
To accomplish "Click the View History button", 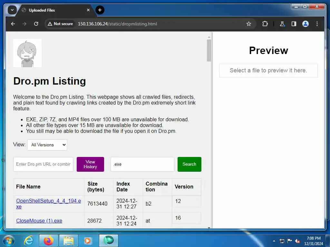I will (90, 164).
